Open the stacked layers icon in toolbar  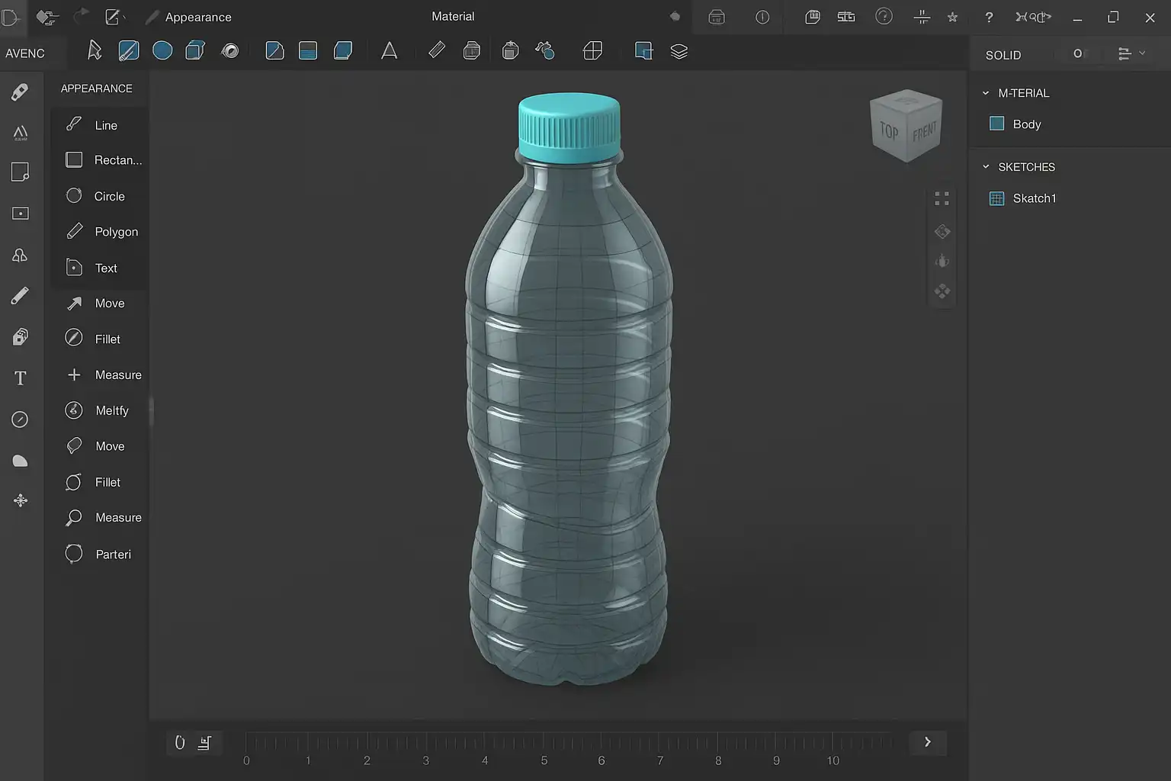tap(679, 51)
